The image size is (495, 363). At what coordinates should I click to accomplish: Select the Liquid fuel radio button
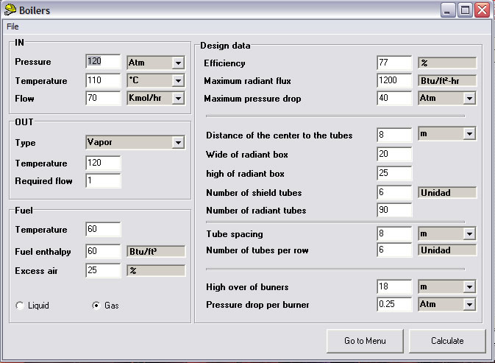(20, 306)
